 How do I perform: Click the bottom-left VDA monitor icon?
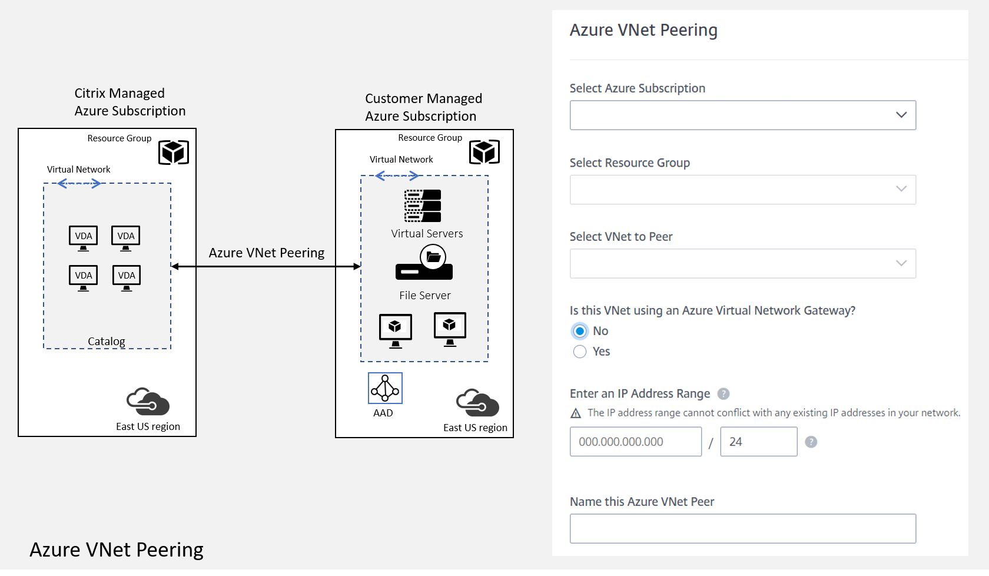click(83, 278)
